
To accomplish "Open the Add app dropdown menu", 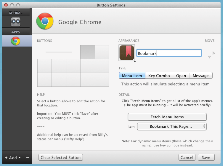I will (13, 158).
